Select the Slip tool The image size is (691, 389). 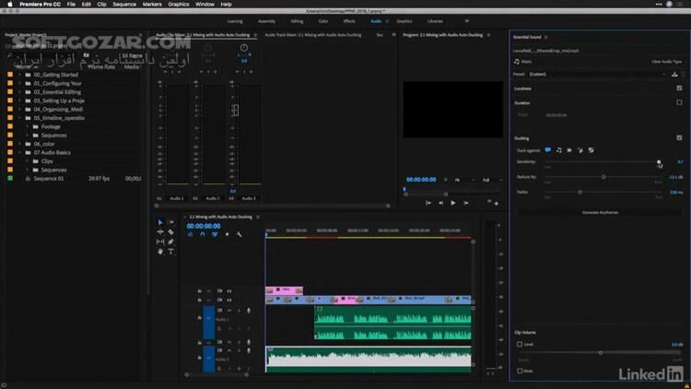(x=160, y=242)
